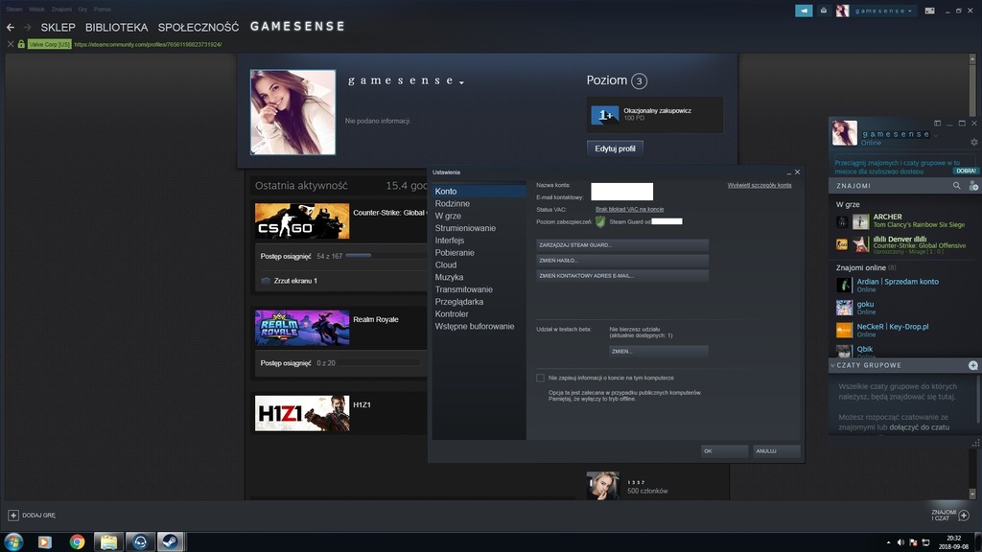Click the Zarządzaj Steam Guard button

[x=622, y=245]
